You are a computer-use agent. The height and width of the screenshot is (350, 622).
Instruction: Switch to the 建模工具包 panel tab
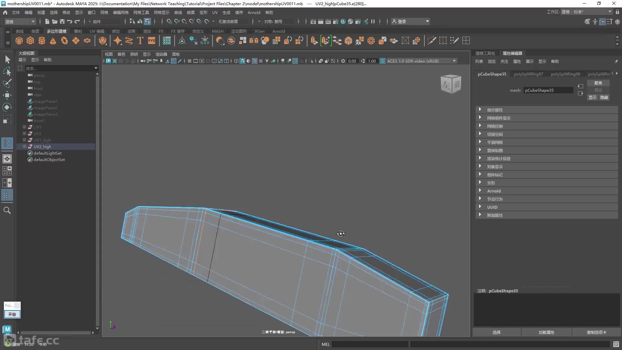(485, 53)
